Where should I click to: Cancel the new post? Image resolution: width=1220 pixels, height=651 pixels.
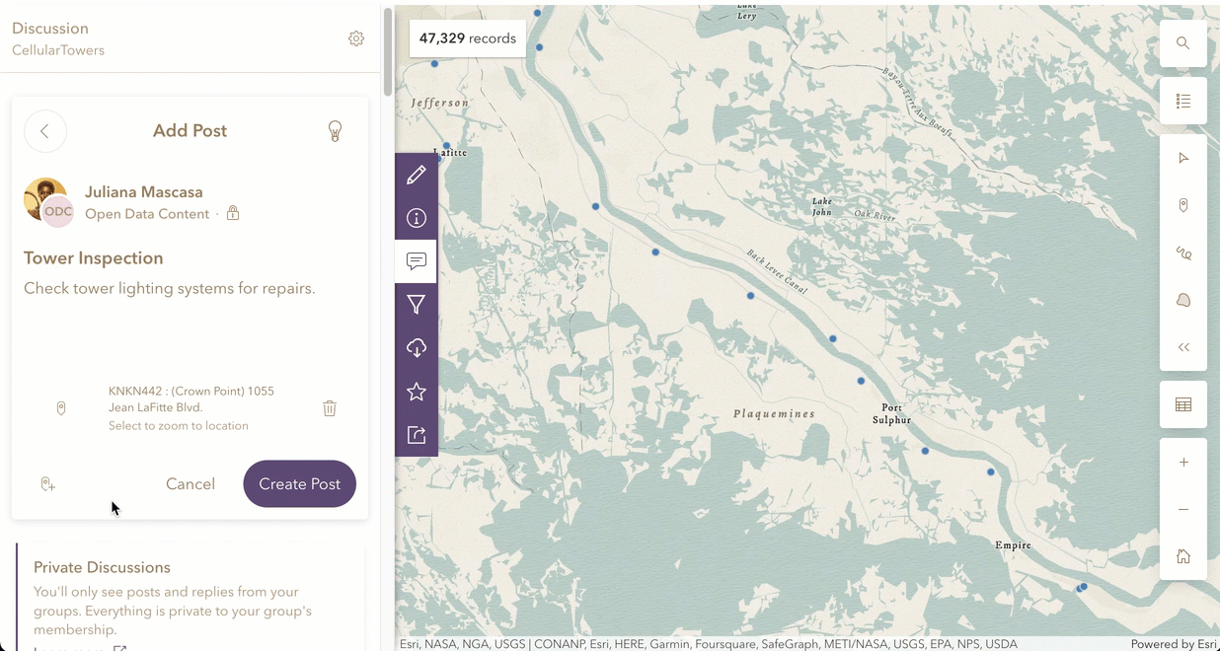pos(191,484)
